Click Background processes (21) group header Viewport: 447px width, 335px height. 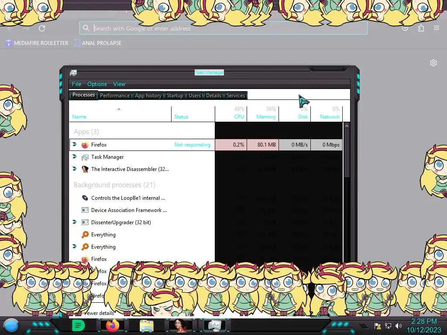pyautogui.click(x=114, y=185)
